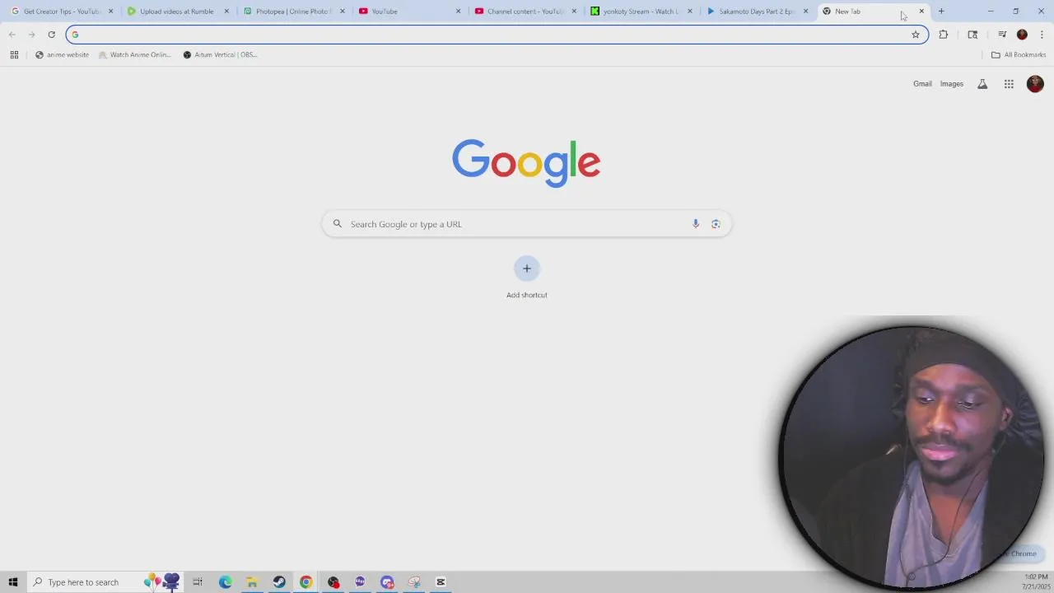Open OBS Studio from the taskbar
The image size is (1054, 593).
(x=333, y=582)
